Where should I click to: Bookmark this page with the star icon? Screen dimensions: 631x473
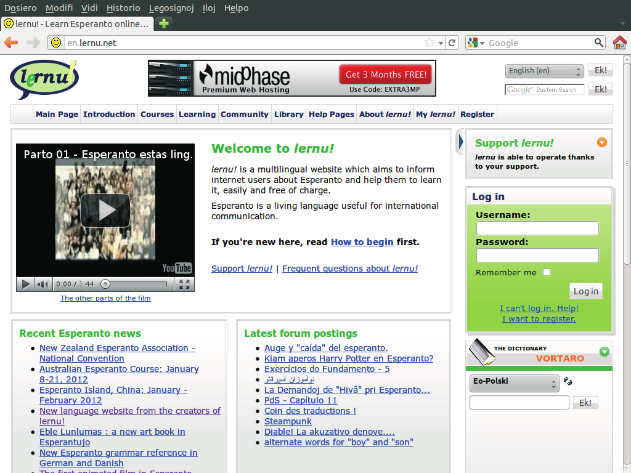point(429,42)
